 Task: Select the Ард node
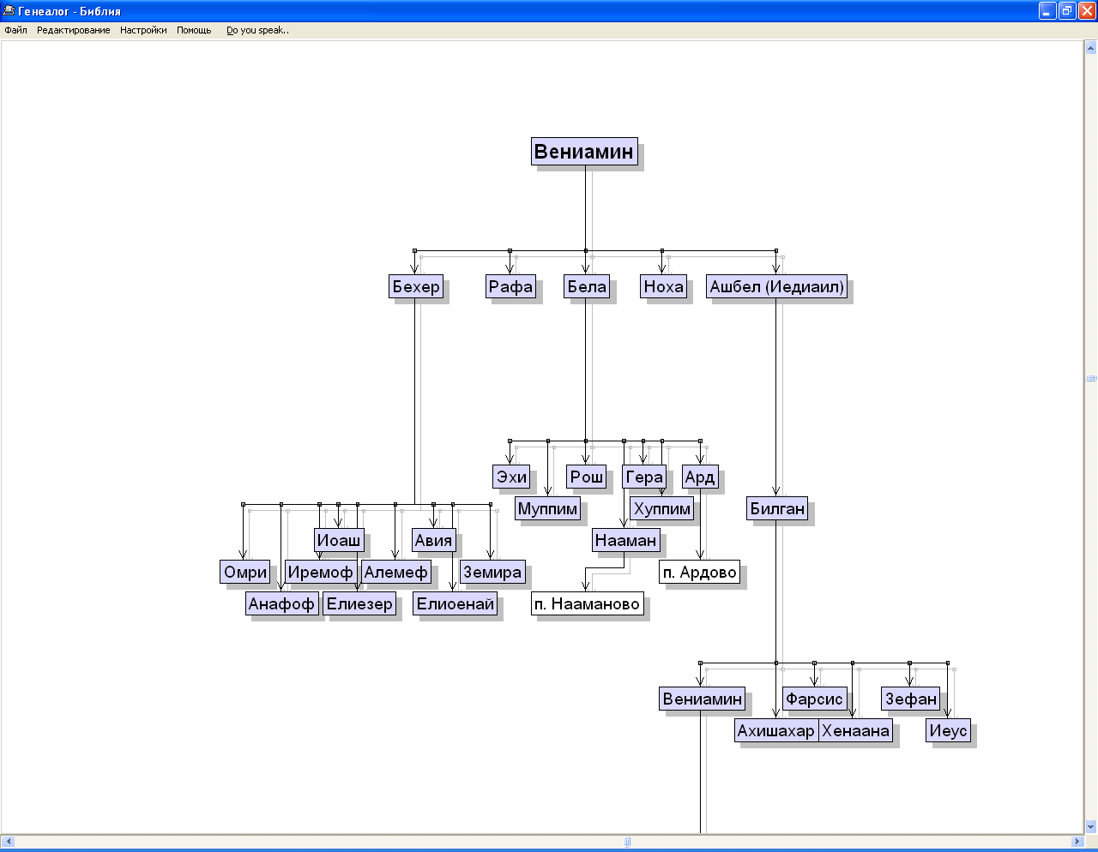[x=700, y=477]
